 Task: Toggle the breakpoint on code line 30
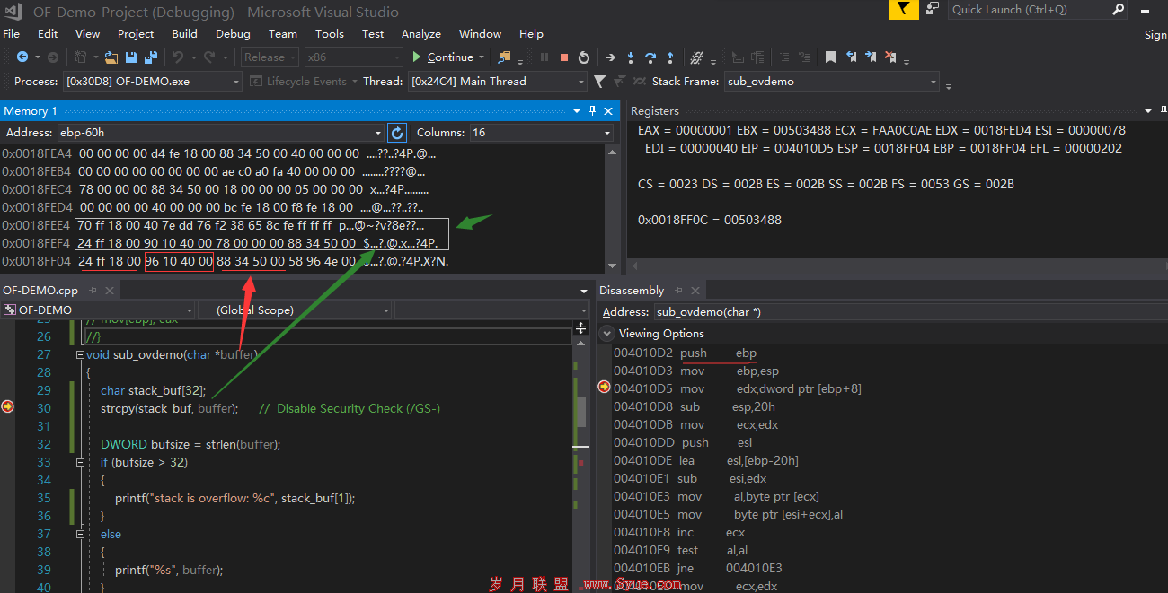(8, 407)
